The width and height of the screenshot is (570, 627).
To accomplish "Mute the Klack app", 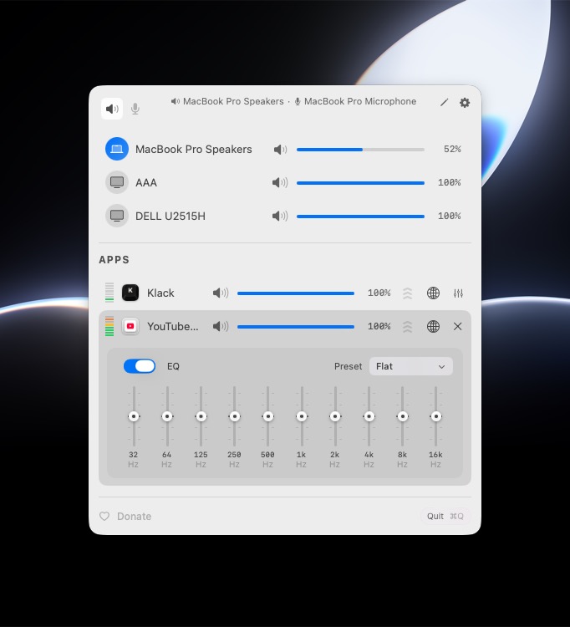I will tap(221, 293).
